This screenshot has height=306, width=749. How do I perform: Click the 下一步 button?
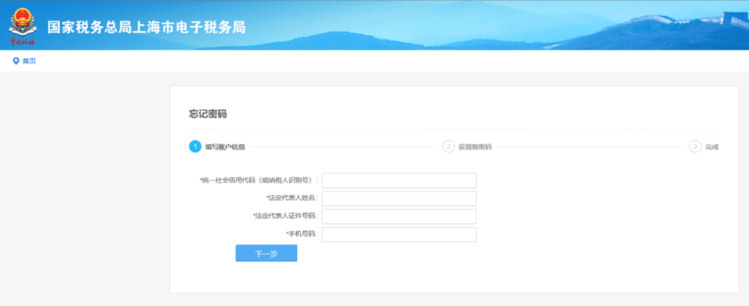click(x=266, y=253)
